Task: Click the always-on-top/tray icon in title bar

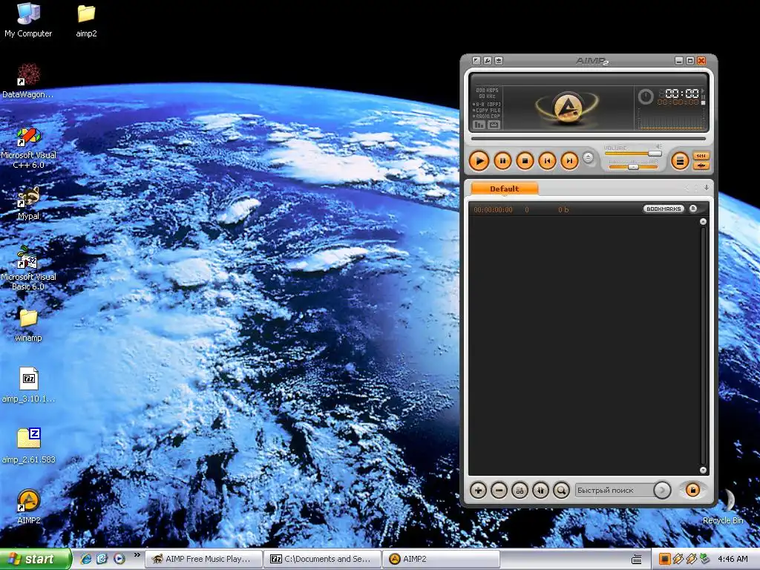Action: point(499,61)
